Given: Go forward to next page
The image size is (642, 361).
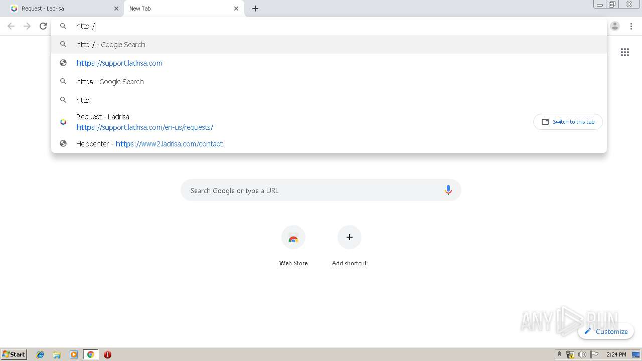Looking at the screenshot, I should point(27,26).
